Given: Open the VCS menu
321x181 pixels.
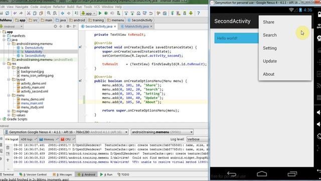Looking at the screenshot, I should 97,7.
